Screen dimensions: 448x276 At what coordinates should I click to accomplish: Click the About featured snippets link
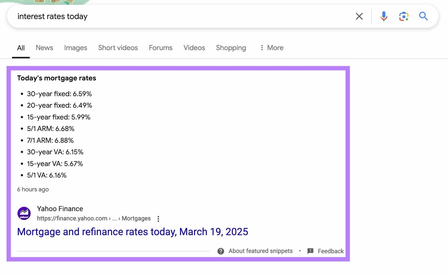260,251
